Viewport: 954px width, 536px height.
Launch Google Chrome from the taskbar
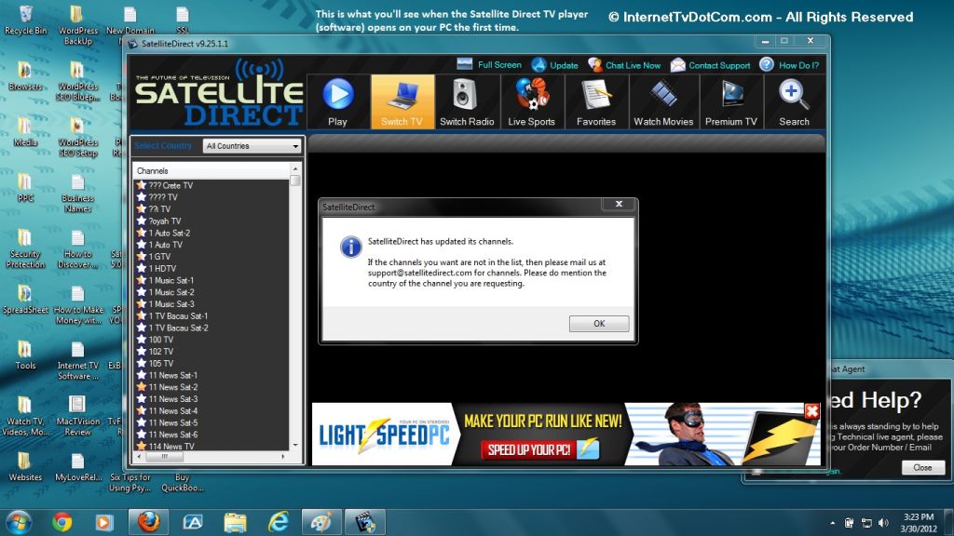61,522
